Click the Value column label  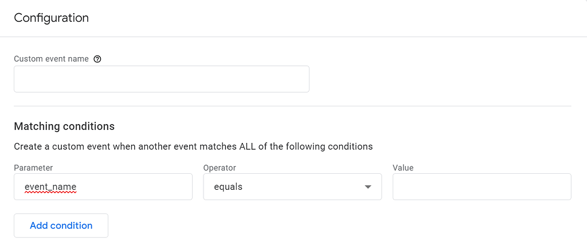pos(403,168)
